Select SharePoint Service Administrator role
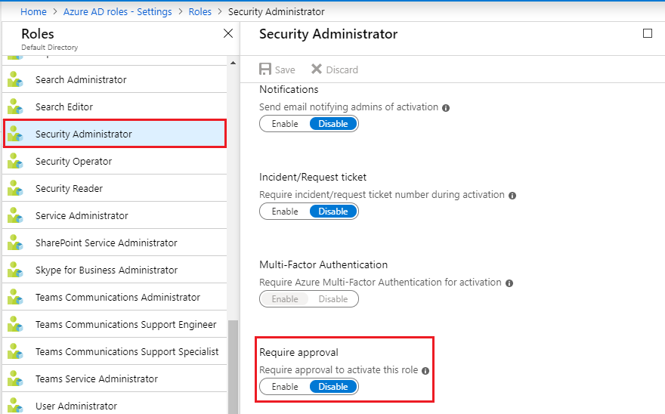 click(115, 243)
